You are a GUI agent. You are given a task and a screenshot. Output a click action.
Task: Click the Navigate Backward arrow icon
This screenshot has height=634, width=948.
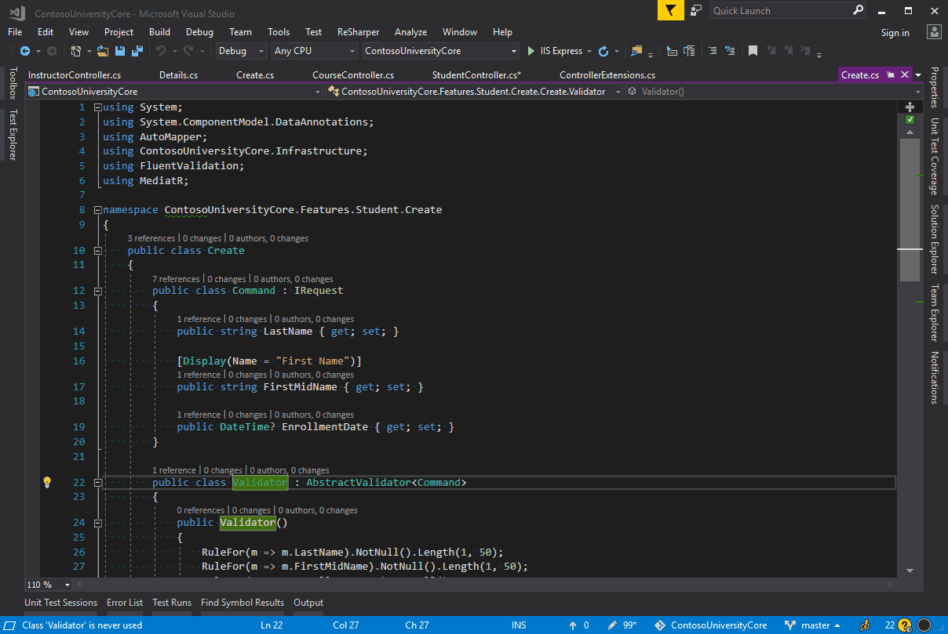coord(24,51)
